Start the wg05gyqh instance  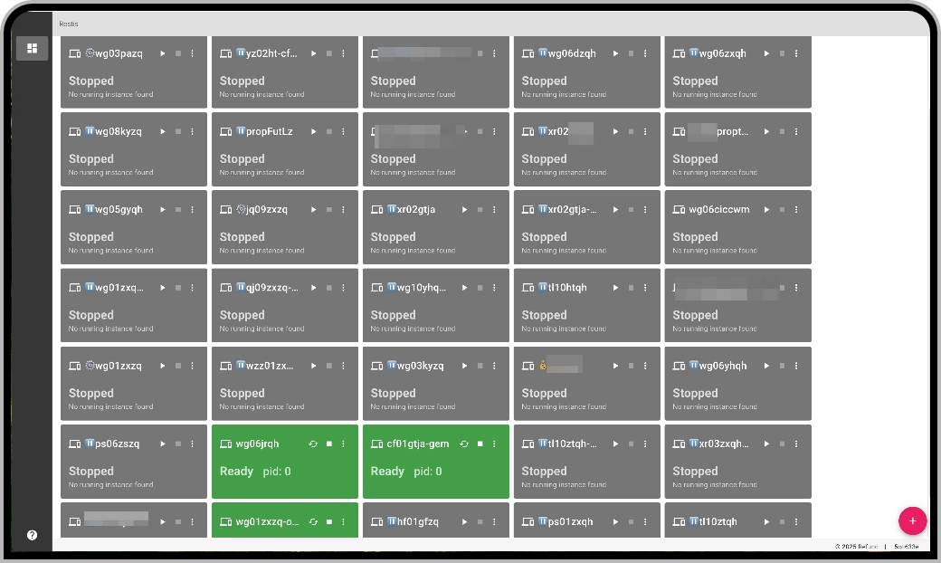163,210
